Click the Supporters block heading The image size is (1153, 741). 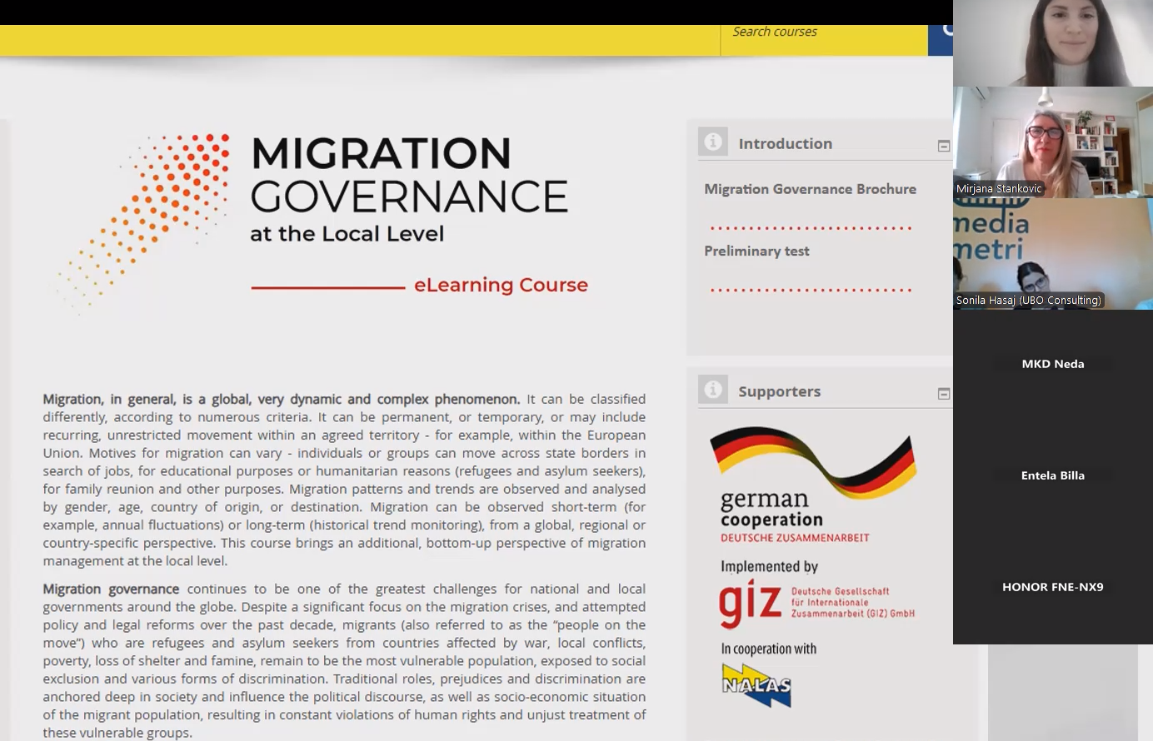pyautogui.click(x=779, y=391)
